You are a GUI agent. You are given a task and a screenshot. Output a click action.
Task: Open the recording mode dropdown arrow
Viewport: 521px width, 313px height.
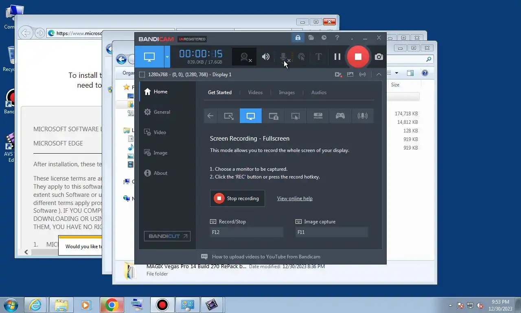(167, 57)
